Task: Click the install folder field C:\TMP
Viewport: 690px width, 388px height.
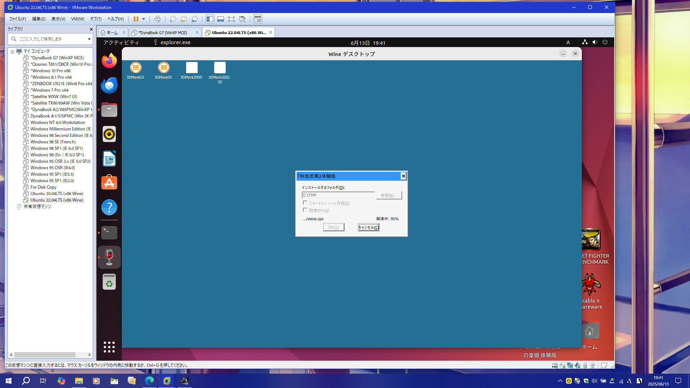Action: [x=338, y=195]
